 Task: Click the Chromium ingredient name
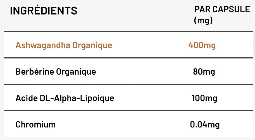point(35,124)
